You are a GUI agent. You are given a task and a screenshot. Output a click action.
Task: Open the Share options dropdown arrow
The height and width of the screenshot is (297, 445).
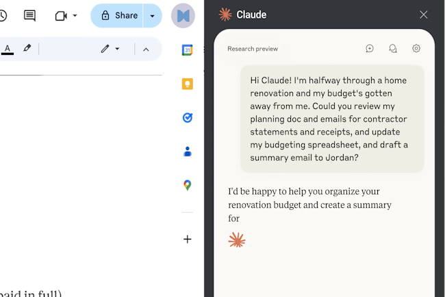[x=153, y=16]
